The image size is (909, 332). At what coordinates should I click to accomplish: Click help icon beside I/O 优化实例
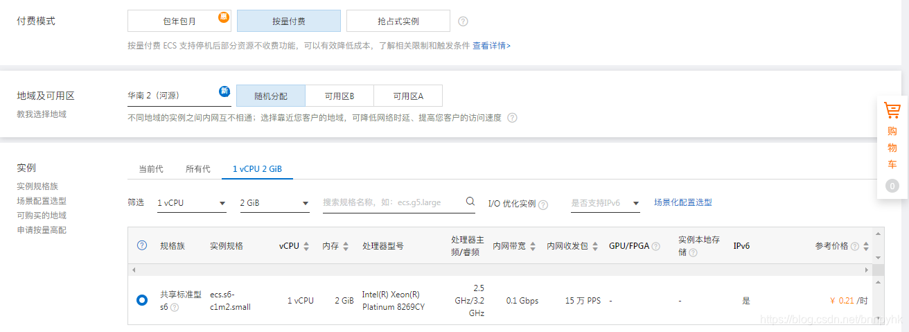(x=543, y=204)
